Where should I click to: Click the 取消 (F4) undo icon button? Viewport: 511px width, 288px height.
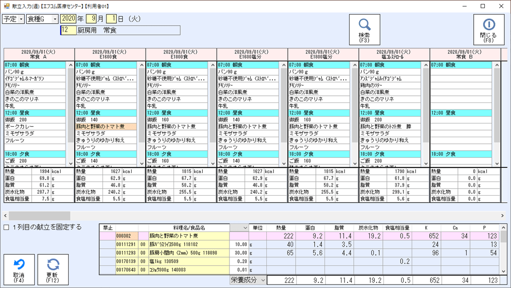(x=19, y=269)
